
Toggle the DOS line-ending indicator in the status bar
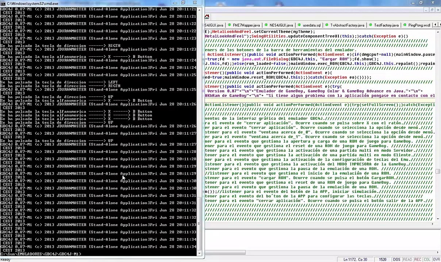[x=396, y=259]
